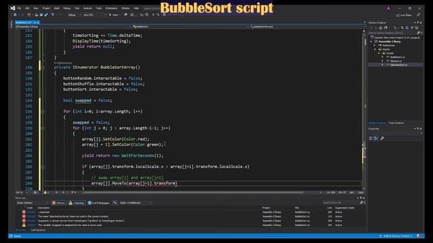
Task: Click the Show All Files icon in Solution Explorer
Action: (417, 28)
